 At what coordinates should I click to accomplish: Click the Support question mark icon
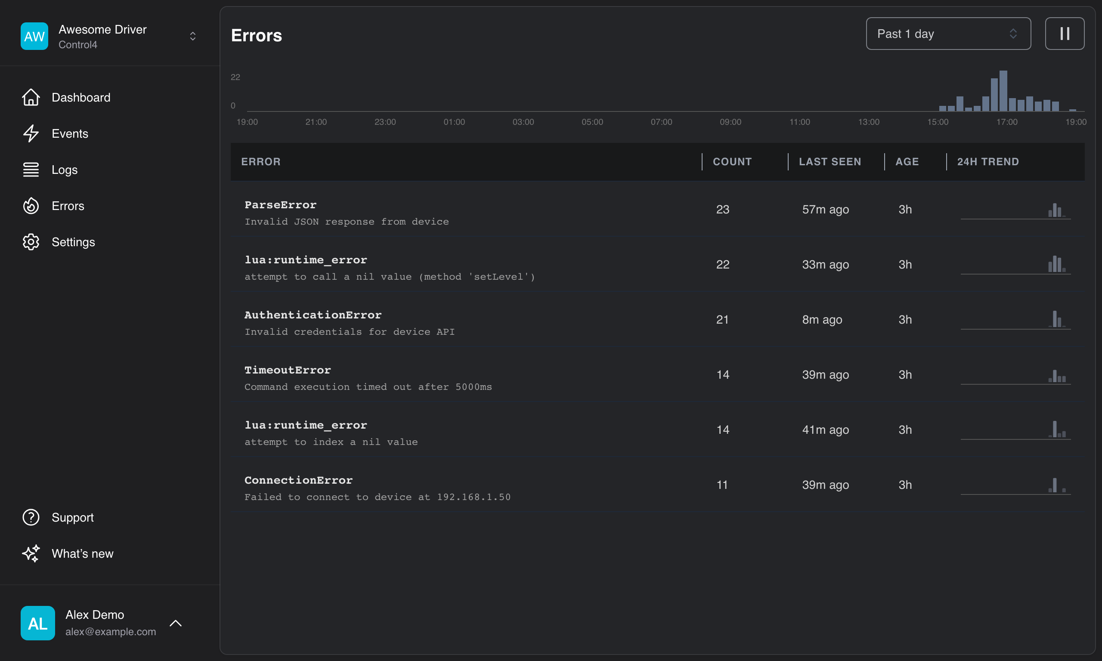coord(31,517)
